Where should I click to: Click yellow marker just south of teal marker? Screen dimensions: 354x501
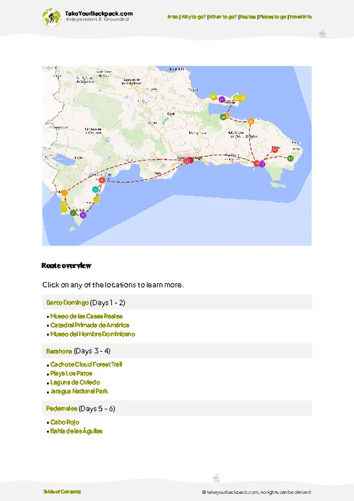[96, 200]
